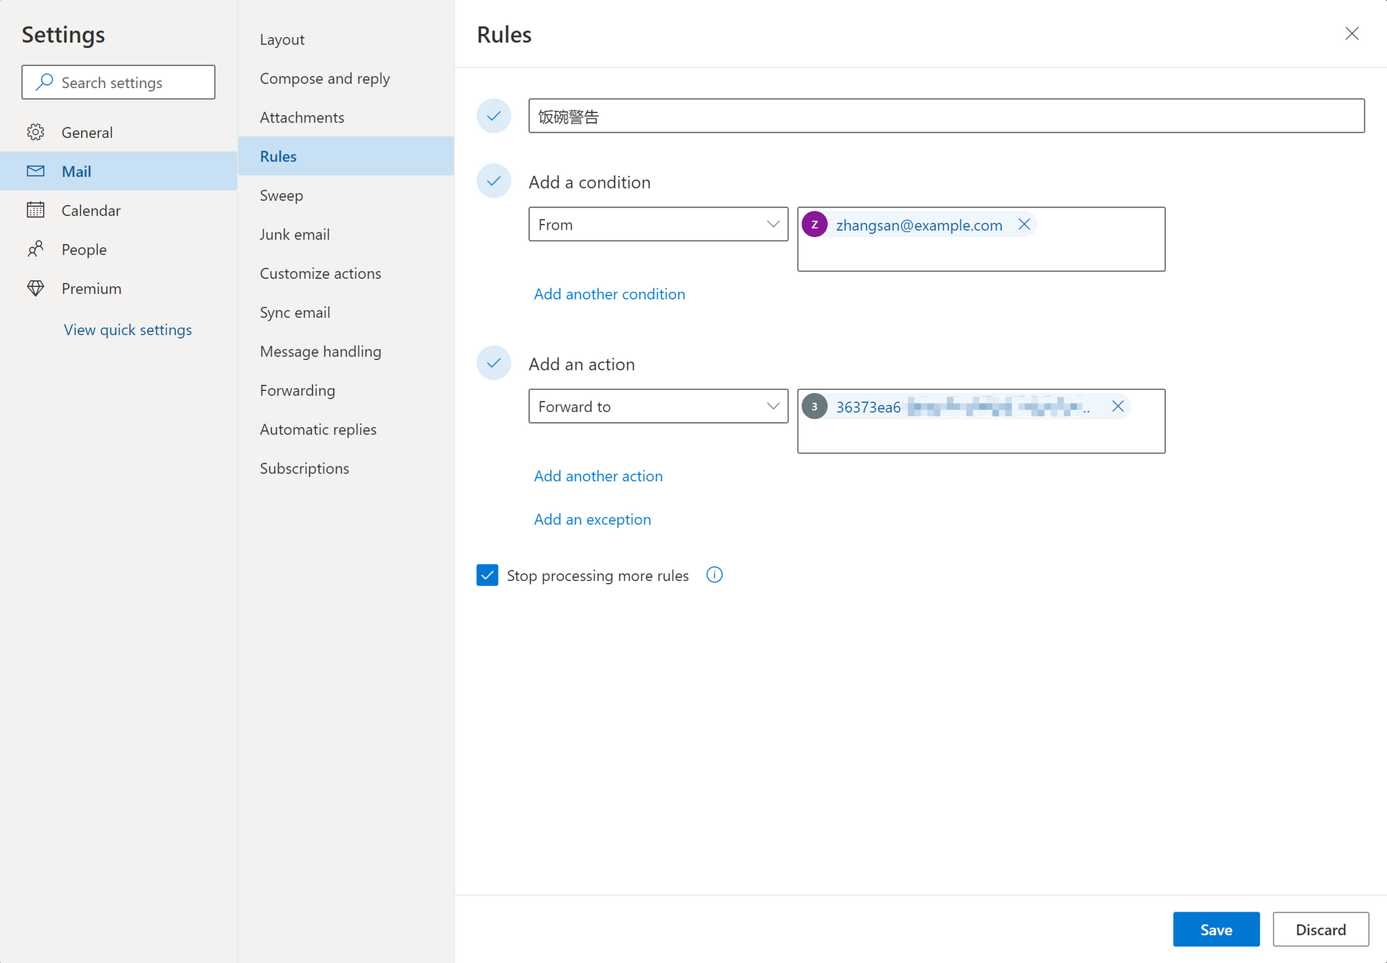Select the Rules menu item
Screen dimensions: 1387x963
(345, 156)
